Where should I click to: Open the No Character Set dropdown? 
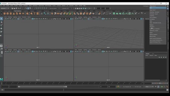pos(127,87)
